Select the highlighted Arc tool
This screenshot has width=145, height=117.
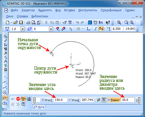tap(5, 98)
